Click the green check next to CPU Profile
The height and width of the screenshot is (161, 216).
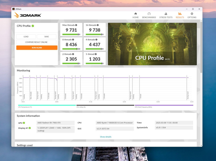click(33, 26)
